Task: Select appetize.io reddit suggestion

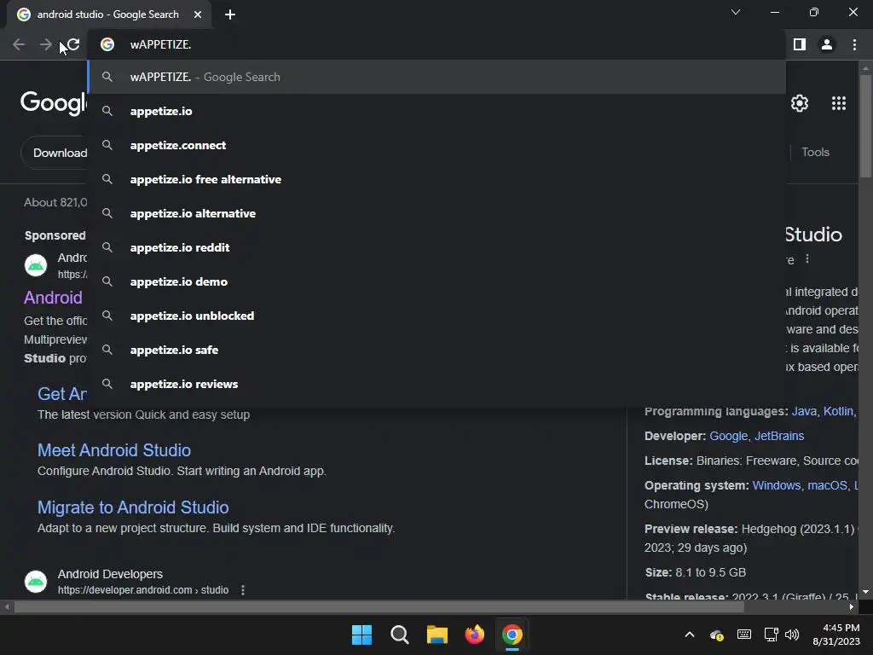Action: pyautogui.click(x=437, y=247)
